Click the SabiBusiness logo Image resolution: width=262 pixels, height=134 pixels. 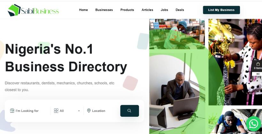(x=33, y=10)
